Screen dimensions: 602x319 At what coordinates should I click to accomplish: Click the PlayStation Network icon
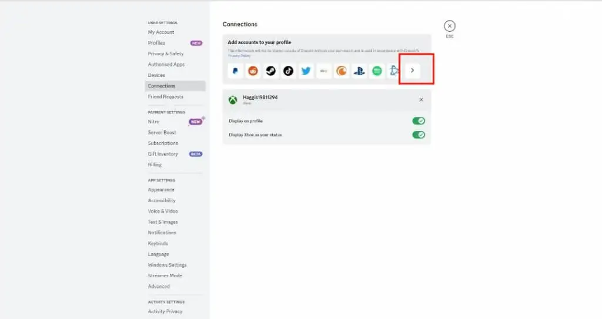[x=359, y=71]
